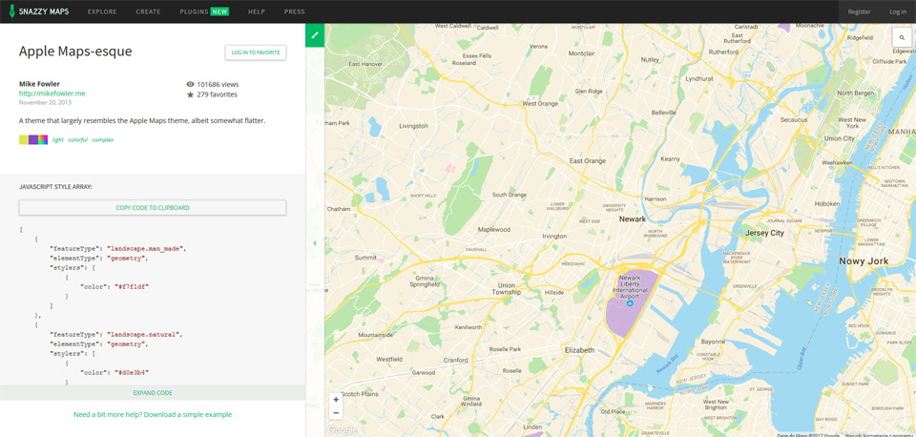Zoom in the map with plus button
Screen dimensions: 916x437
(336, 400)
